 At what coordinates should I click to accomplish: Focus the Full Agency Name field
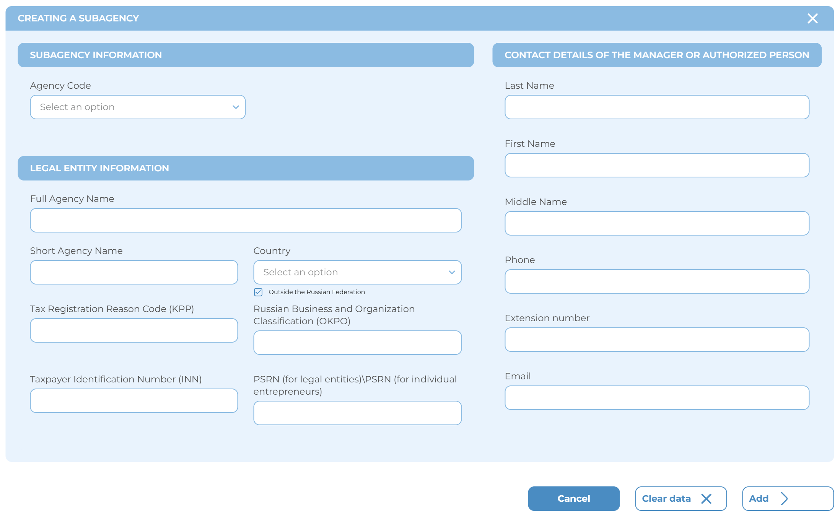246,220
